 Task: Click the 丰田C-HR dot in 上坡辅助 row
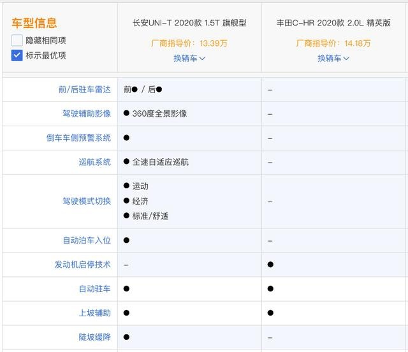(270, 313)
